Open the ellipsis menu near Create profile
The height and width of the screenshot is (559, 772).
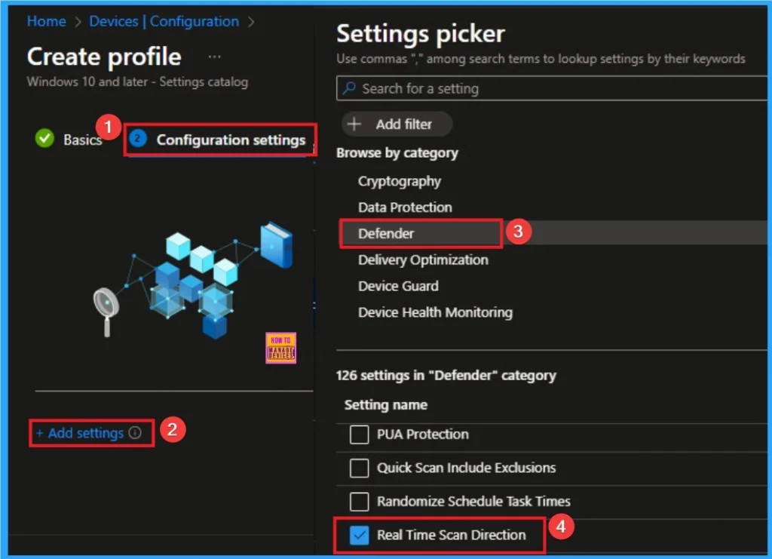pyautogui.click(x=213, y=57)
